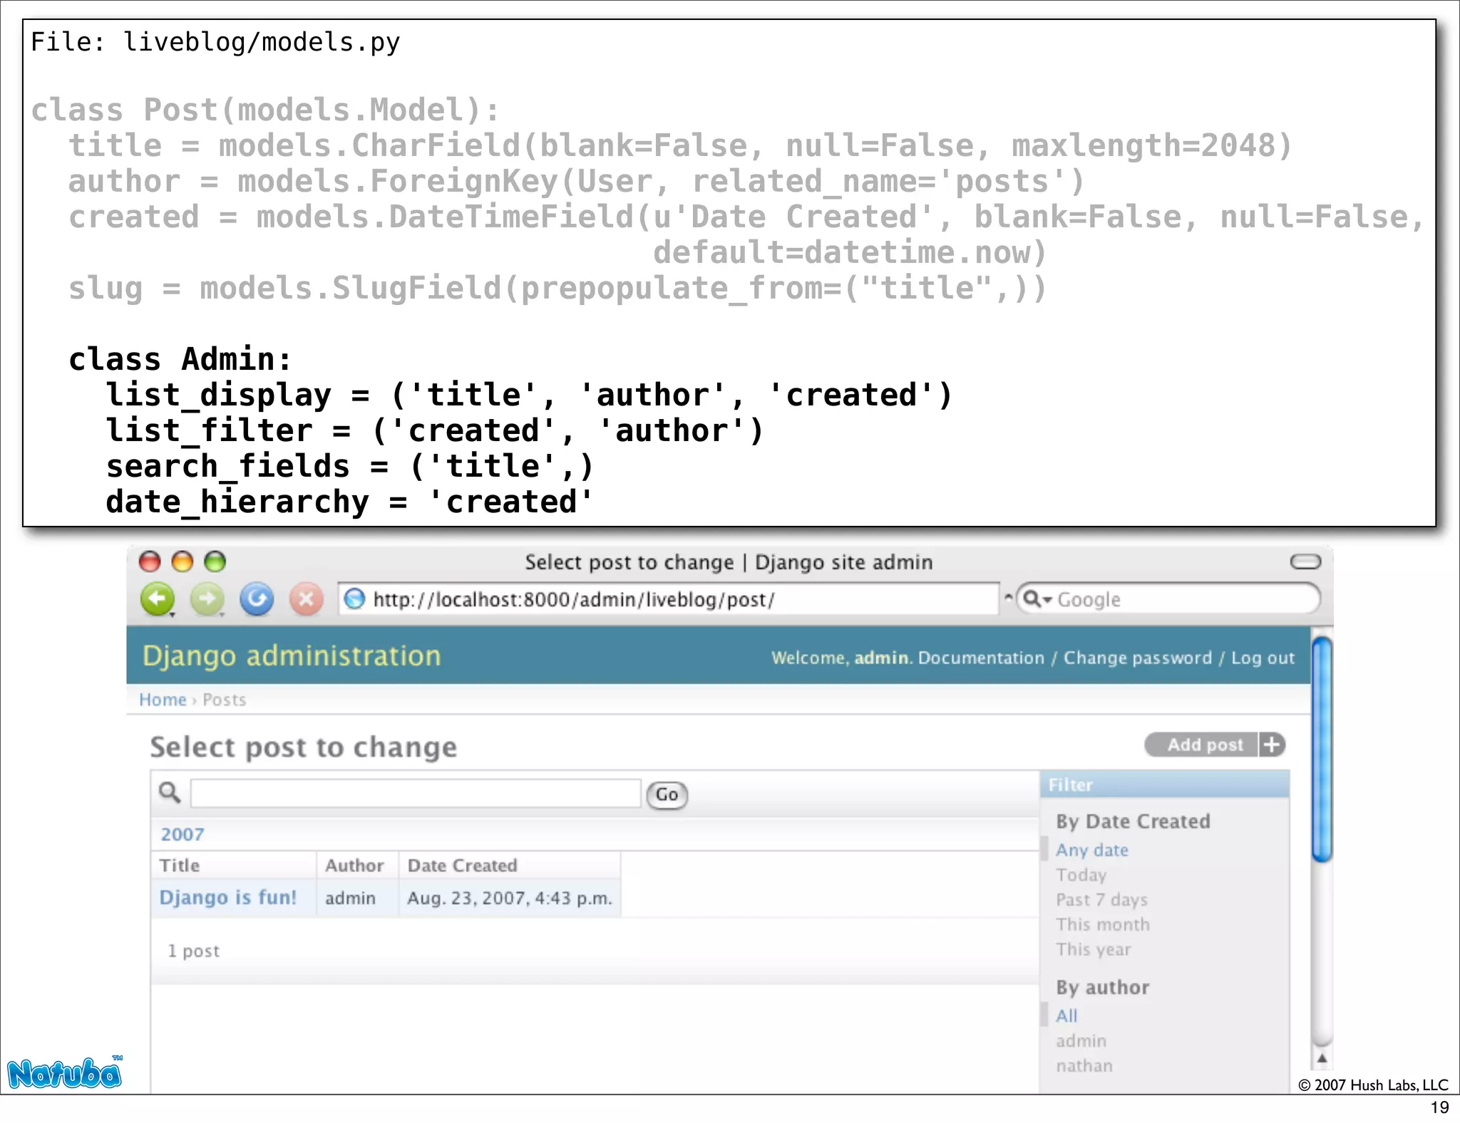Select the 2007 date hierarchy link
This screenshot has width=1460, height=1123.
pos(182,834)
